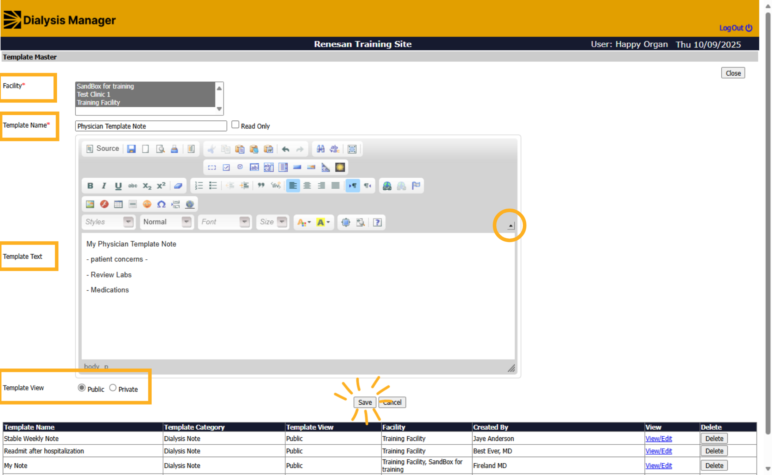Insert a special character (omega icon)

click(x=161, y=204)
